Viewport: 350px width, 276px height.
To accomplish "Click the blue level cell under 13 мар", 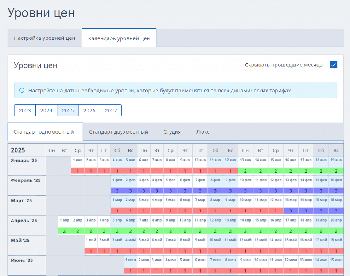I will point(291,211).
